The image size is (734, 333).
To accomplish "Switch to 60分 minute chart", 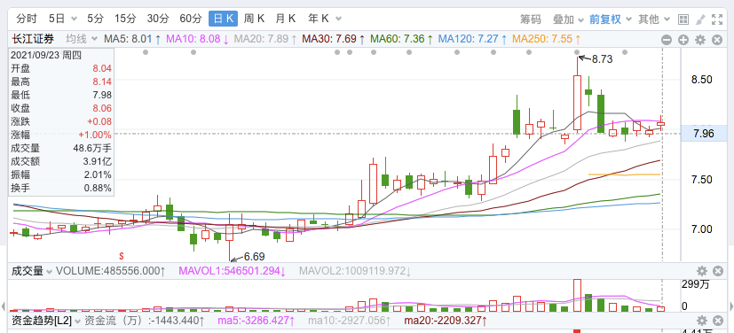I will tap(191, 19).
